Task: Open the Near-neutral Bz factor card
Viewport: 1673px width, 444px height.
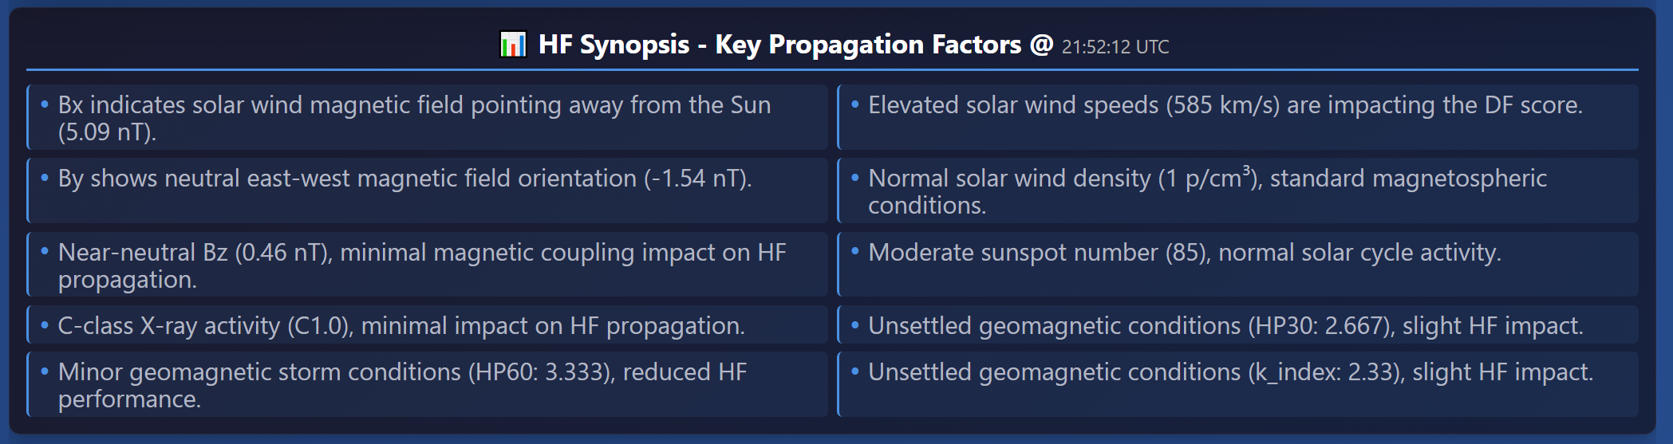Action: pos(428,265)
